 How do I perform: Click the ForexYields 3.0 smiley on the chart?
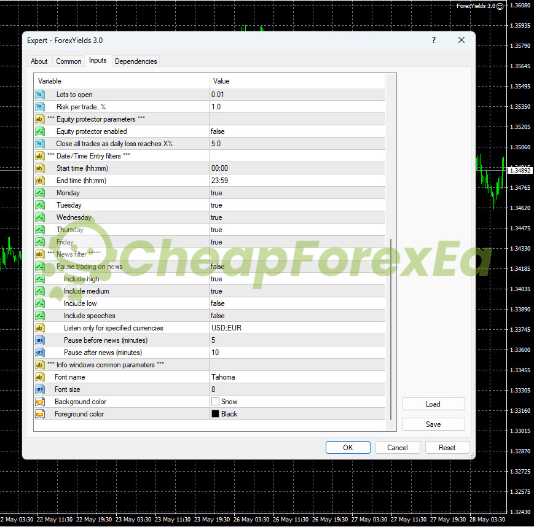click(500, 6)
